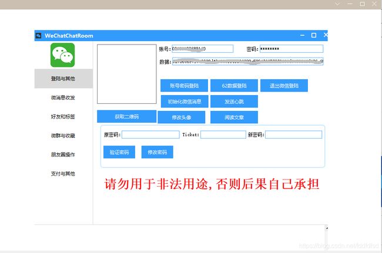Go to the 微群与收藏 sidebar tab
This screenshot has width=382, height=253.
63,136
